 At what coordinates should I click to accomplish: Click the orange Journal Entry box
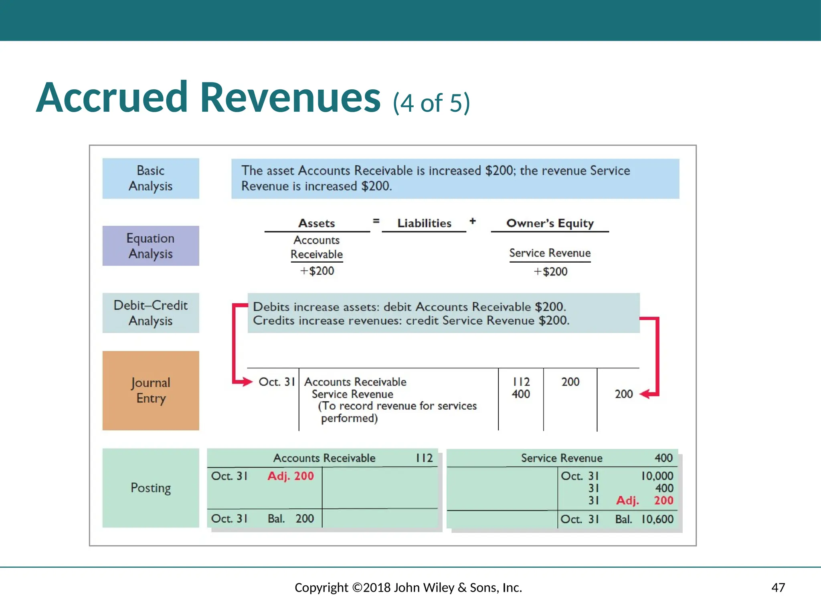[x=151, y=390]
